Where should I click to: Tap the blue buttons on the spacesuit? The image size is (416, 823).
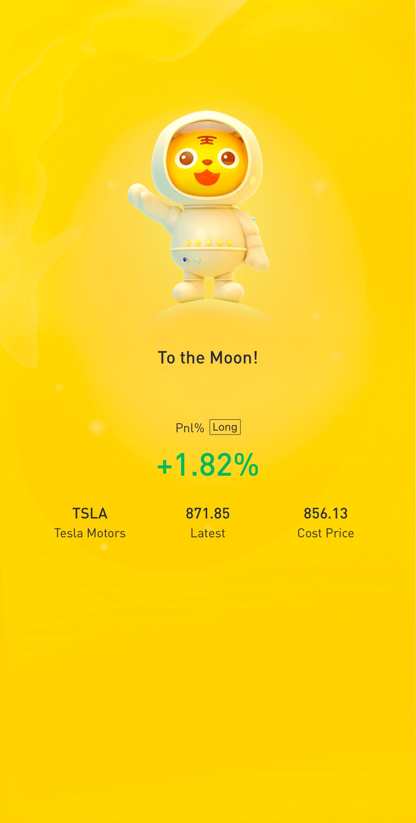point(191,260)
